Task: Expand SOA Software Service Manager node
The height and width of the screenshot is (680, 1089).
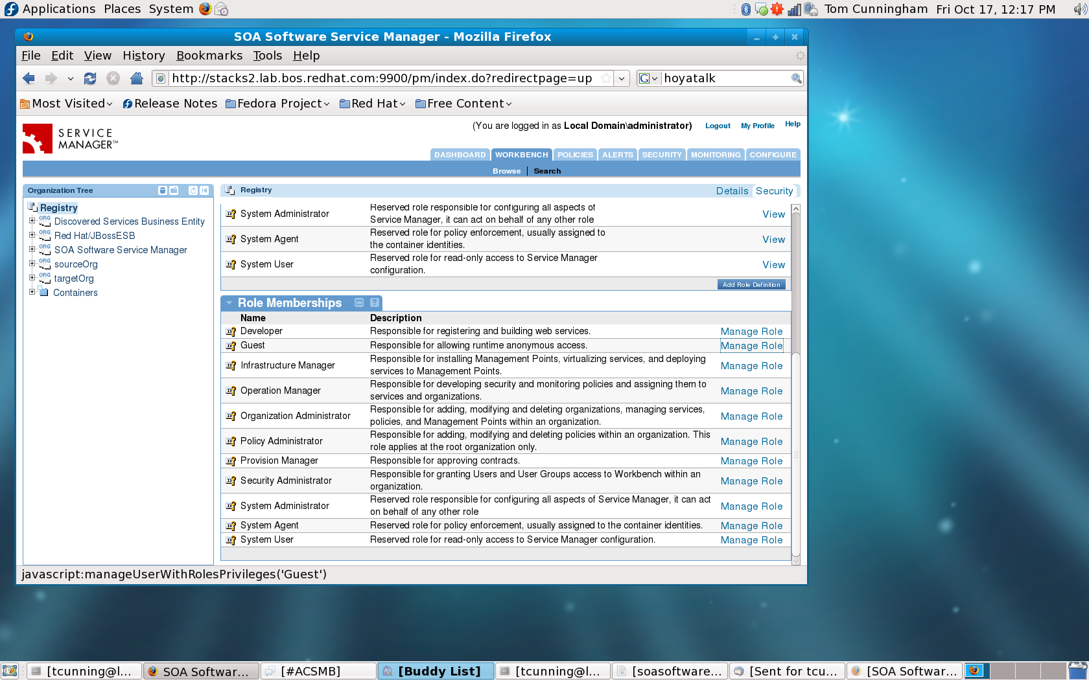Action: point(32,249)
